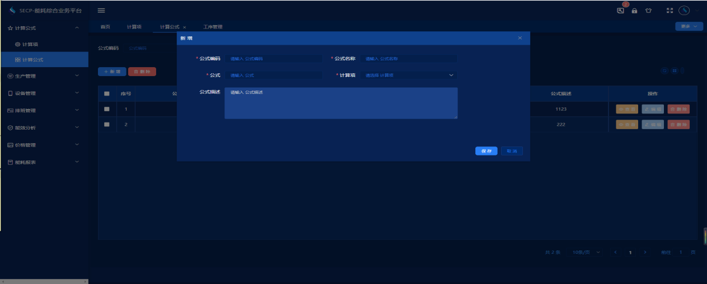Toggle the select-all checkbox in table header
This screenshot has height=284, width=707.
pyautogui.click(x=107, y=94)
